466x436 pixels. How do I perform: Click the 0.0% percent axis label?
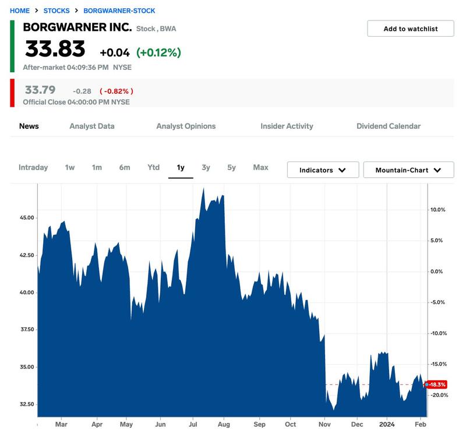436,272
